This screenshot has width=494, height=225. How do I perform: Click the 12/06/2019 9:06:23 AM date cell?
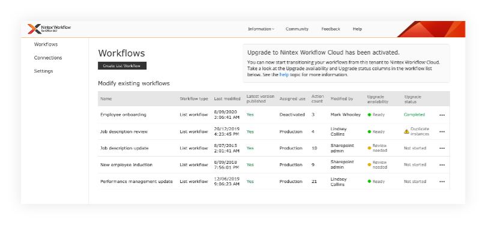(227, 182)
